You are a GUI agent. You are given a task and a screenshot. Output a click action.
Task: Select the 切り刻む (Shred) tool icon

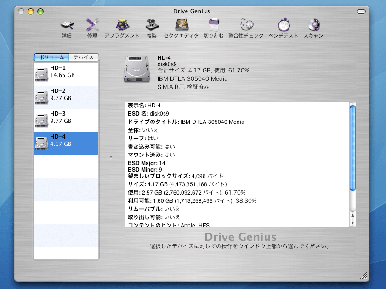(x=214, y=25)
